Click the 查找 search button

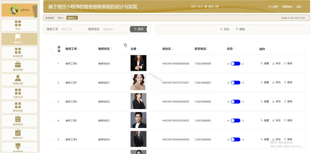139,29
